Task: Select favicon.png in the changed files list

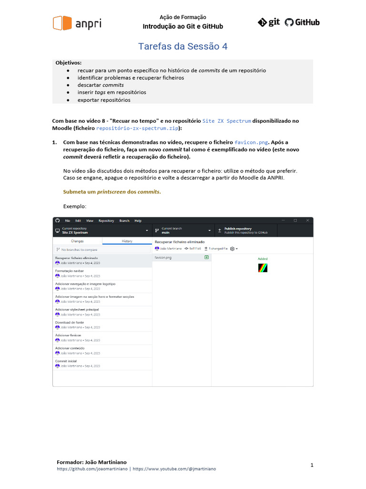Action: 182,257
